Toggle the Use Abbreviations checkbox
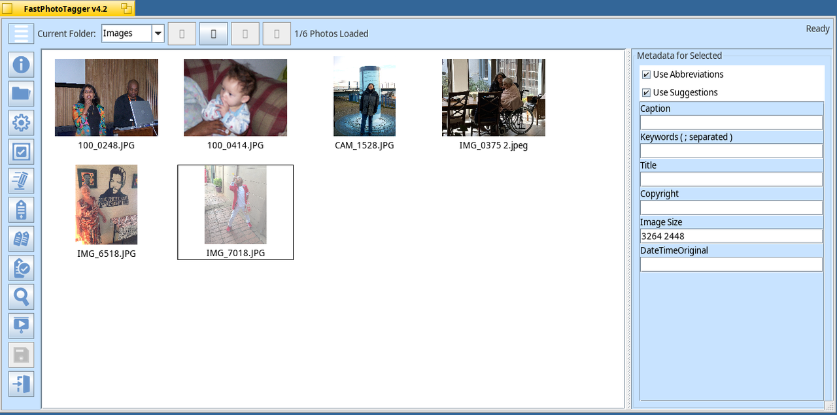837x415 pixels. point(646,75)
